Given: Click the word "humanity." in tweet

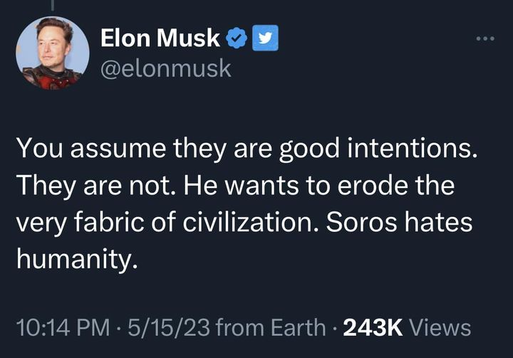Looking at the screenshot, I should pyautogui.click(x=77, y=260).
